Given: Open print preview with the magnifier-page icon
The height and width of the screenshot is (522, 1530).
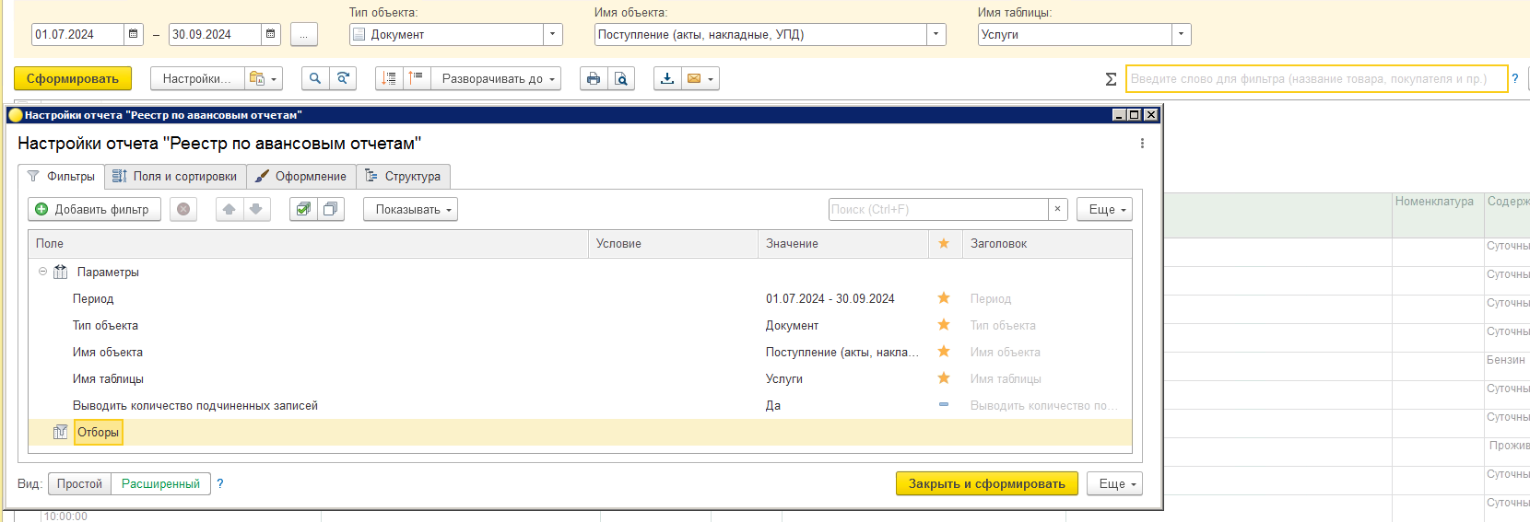Looking at the screenshot, I should click(621, 79).
